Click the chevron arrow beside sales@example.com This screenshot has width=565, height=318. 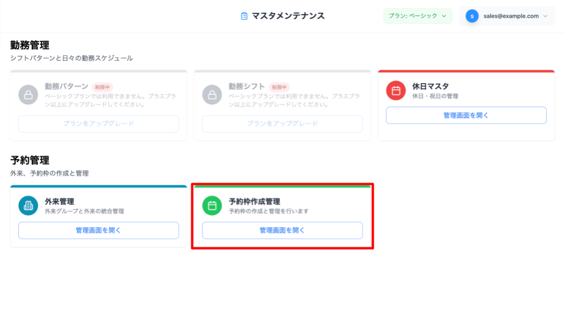[x=545, y=16]
